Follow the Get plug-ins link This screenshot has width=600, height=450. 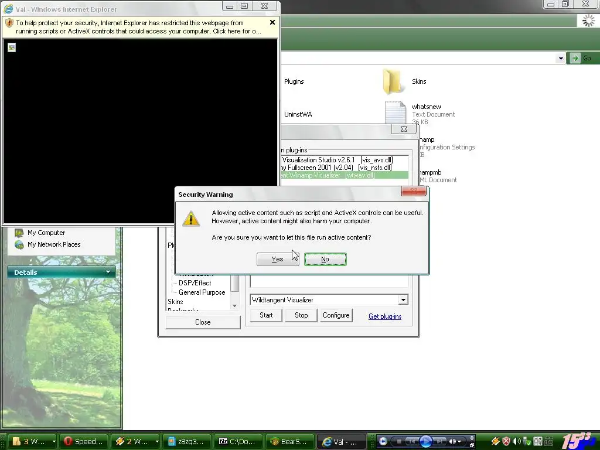(x=385, y=316)
